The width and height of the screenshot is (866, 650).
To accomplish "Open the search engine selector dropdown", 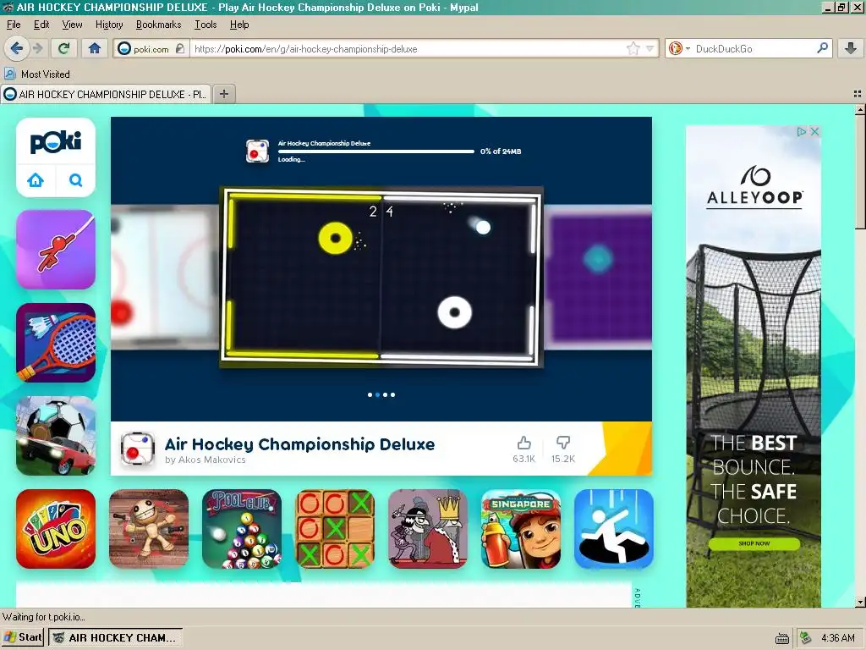I will (679, 48).
